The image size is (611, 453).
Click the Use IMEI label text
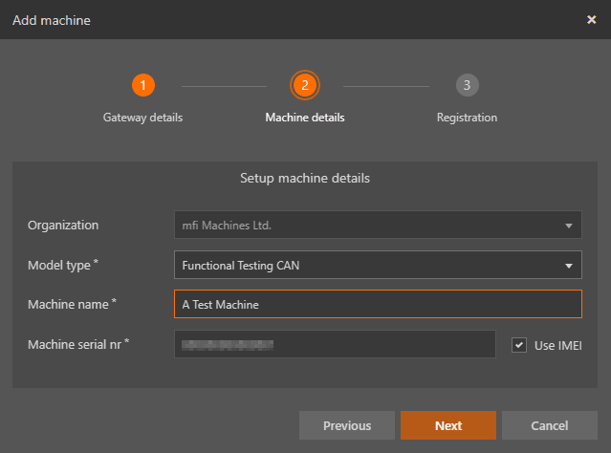pos(557,344)
